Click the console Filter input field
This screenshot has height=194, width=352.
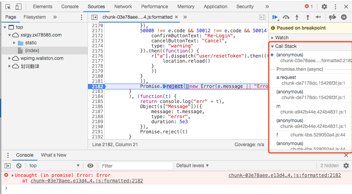click(134, 166)
